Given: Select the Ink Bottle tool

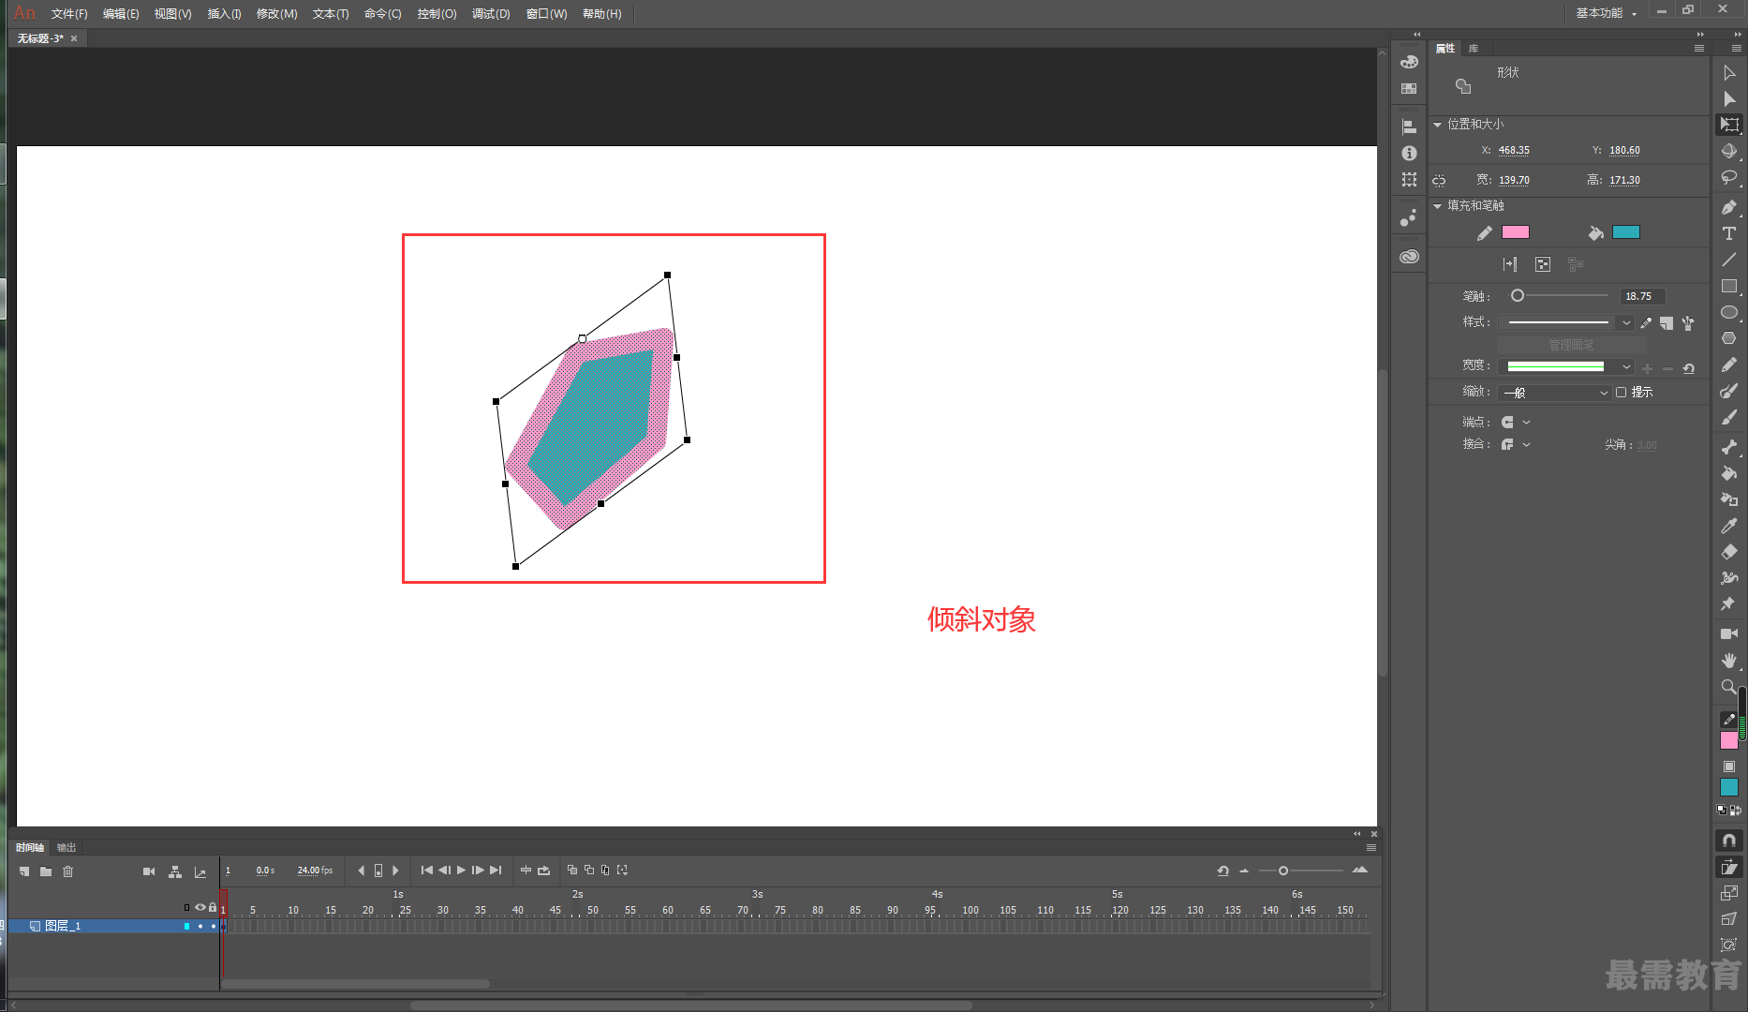Looking at the screenshot, I should (x=1729, y=499).
